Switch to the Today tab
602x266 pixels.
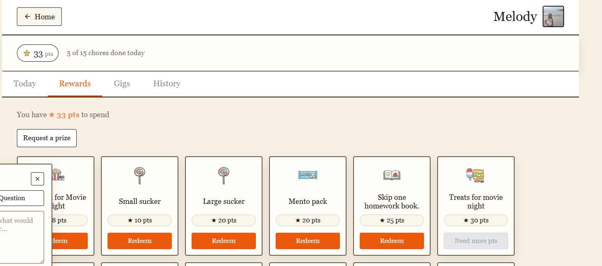[25, 84]
